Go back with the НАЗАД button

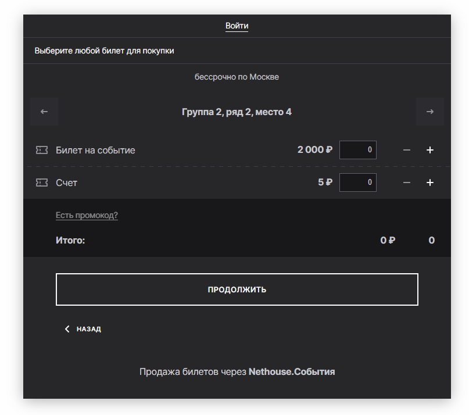[x=83, y=329]
